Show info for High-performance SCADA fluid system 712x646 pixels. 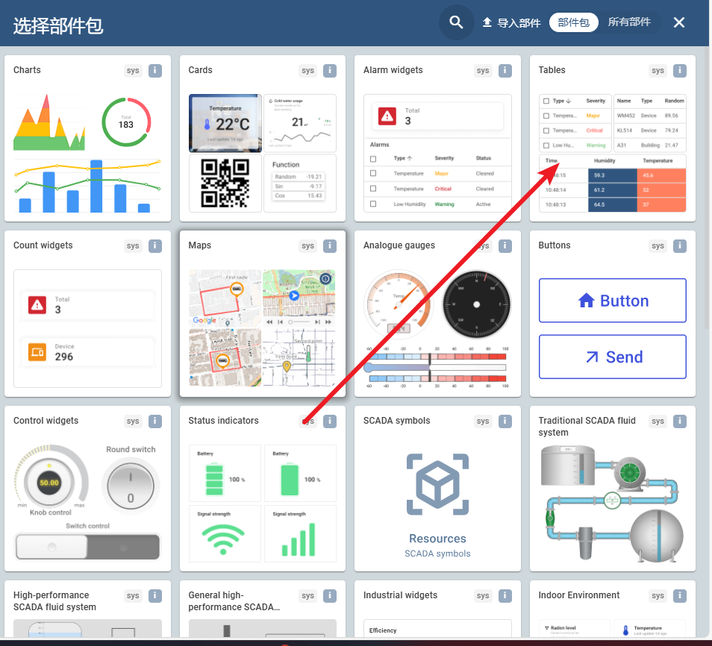point(154,595)
